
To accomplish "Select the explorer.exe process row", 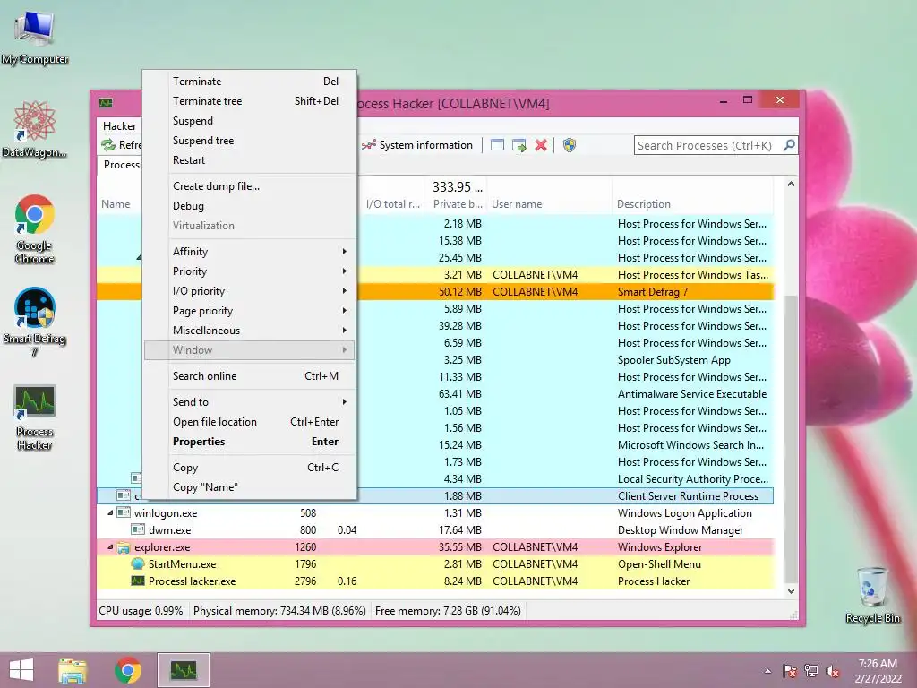I will coord(435,547).
